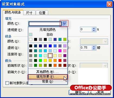This screenshot has width=114, height=98.
Task: Click the 透明度 percentage value field
Action: (86, 29)
